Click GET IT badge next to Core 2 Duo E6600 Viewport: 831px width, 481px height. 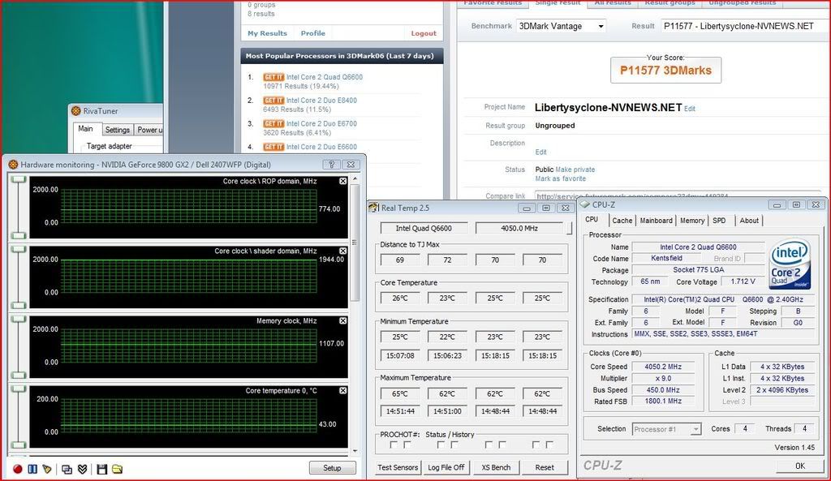[x=273, y=147]
